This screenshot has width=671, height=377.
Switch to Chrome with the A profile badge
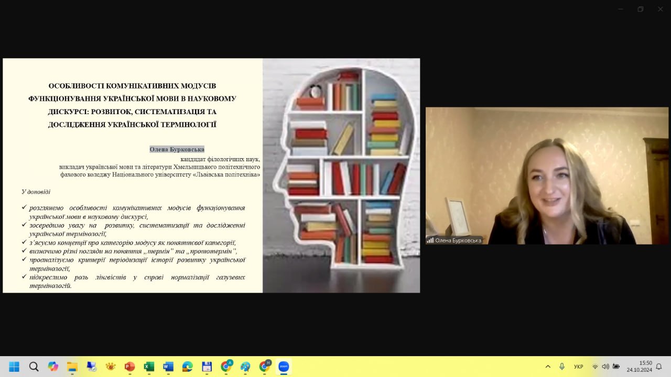point(226,367)
